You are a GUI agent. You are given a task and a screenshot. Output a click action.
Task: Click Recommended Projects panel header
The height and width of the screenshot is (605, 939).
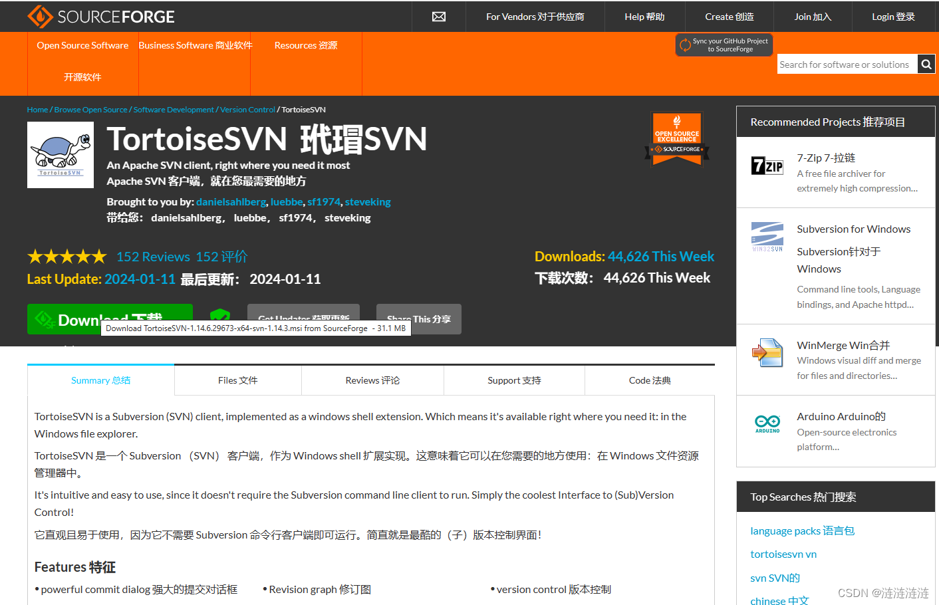tap(836, 122)
